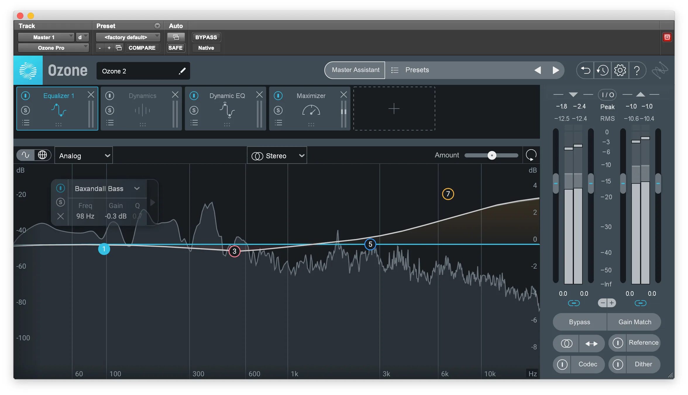Open Baxandall Bass filter type dropdown
688x395 pixels.
coord(107,189)
